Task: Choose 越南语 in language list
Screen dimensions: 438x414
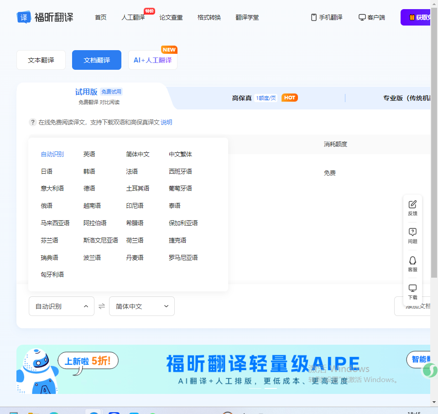Action: click(92, 206)
